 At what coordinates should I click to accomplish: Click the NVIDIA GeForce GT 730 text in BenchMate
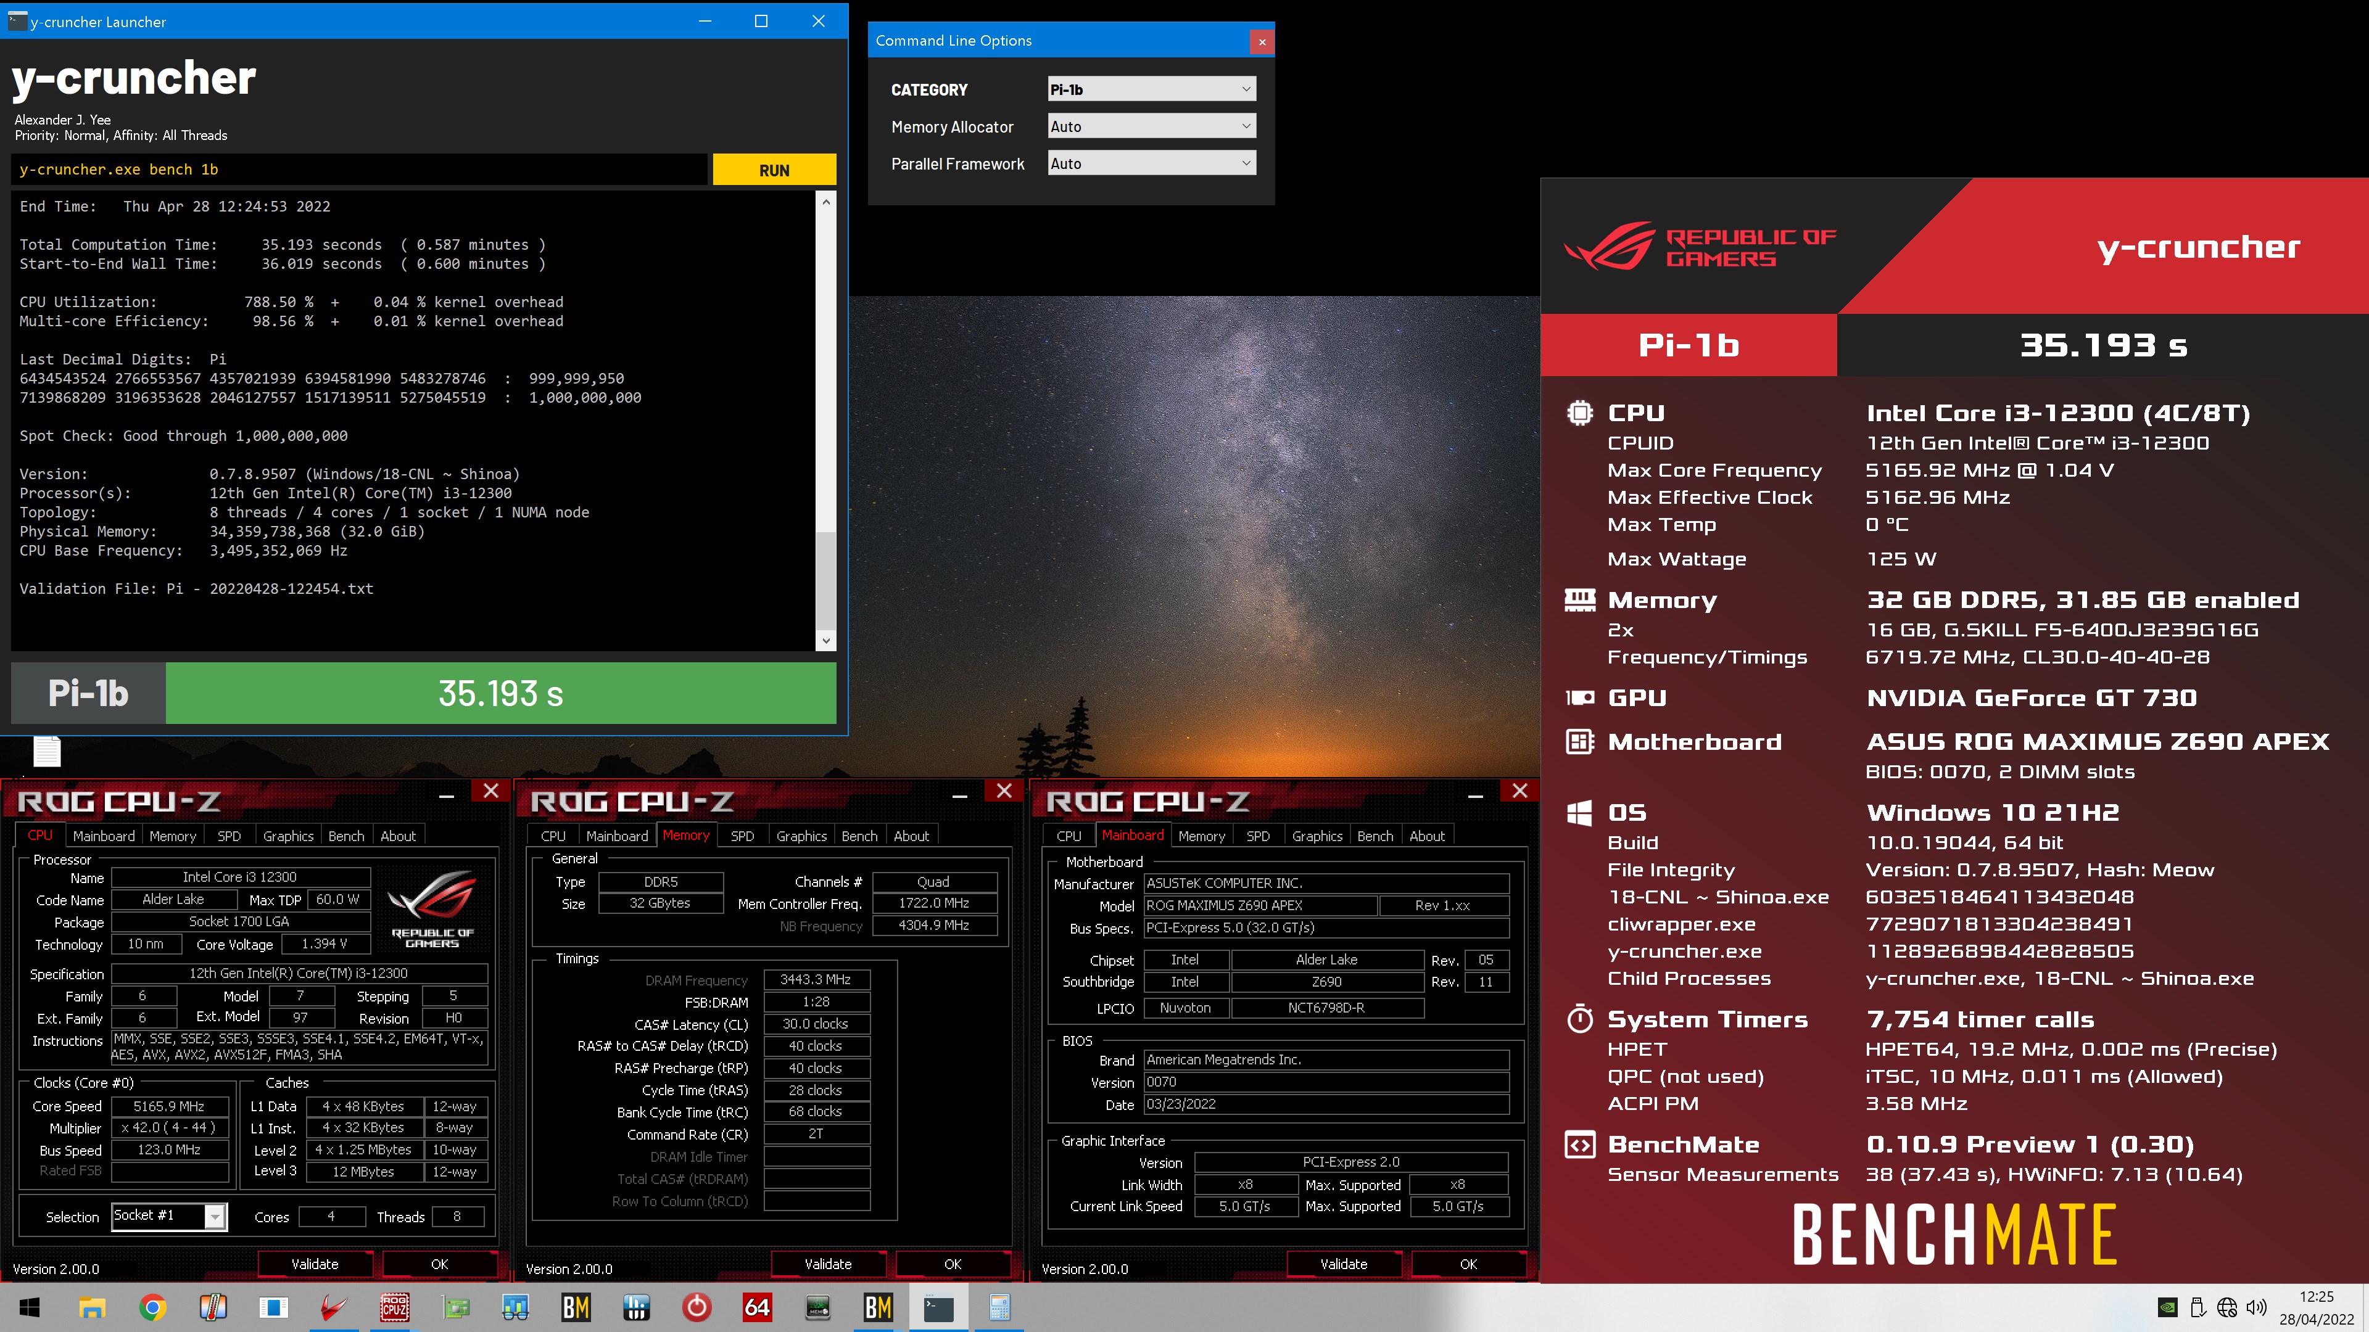pos(2032,697)
